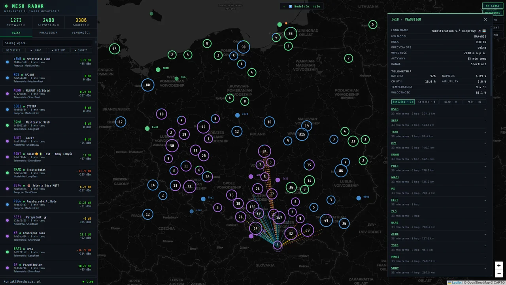
Task: Open cluster 90 near Pomerania
Action: 244,47
